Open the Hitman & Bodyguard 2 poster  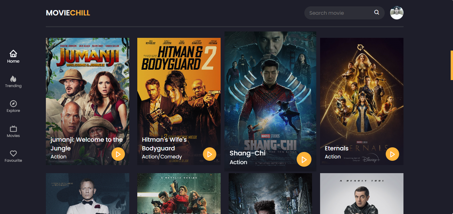click(x=179, y=101)
